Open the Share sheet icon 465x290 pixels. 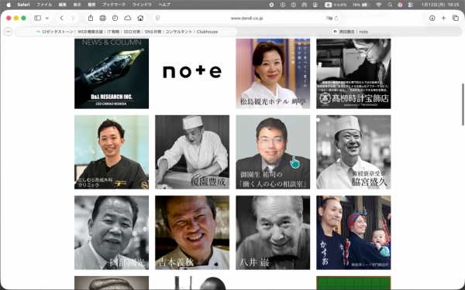[x=91, y=18]
